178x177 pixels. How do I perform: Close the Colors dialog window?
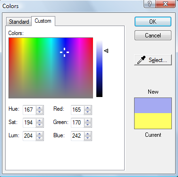click(165, 4)
